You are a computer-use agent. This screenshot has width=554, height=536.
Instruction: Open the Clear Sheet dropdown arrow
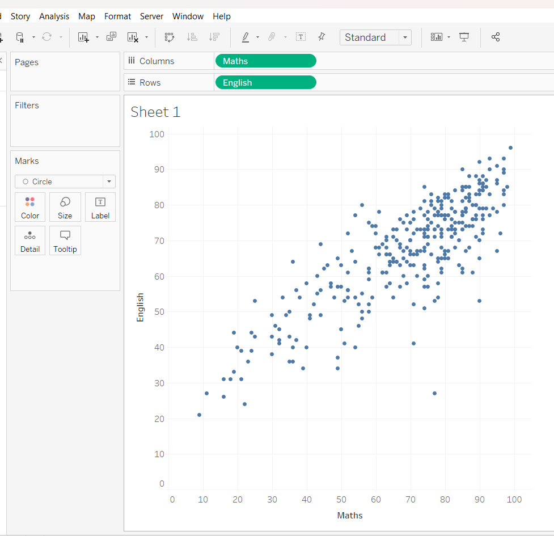pos(146,37)
